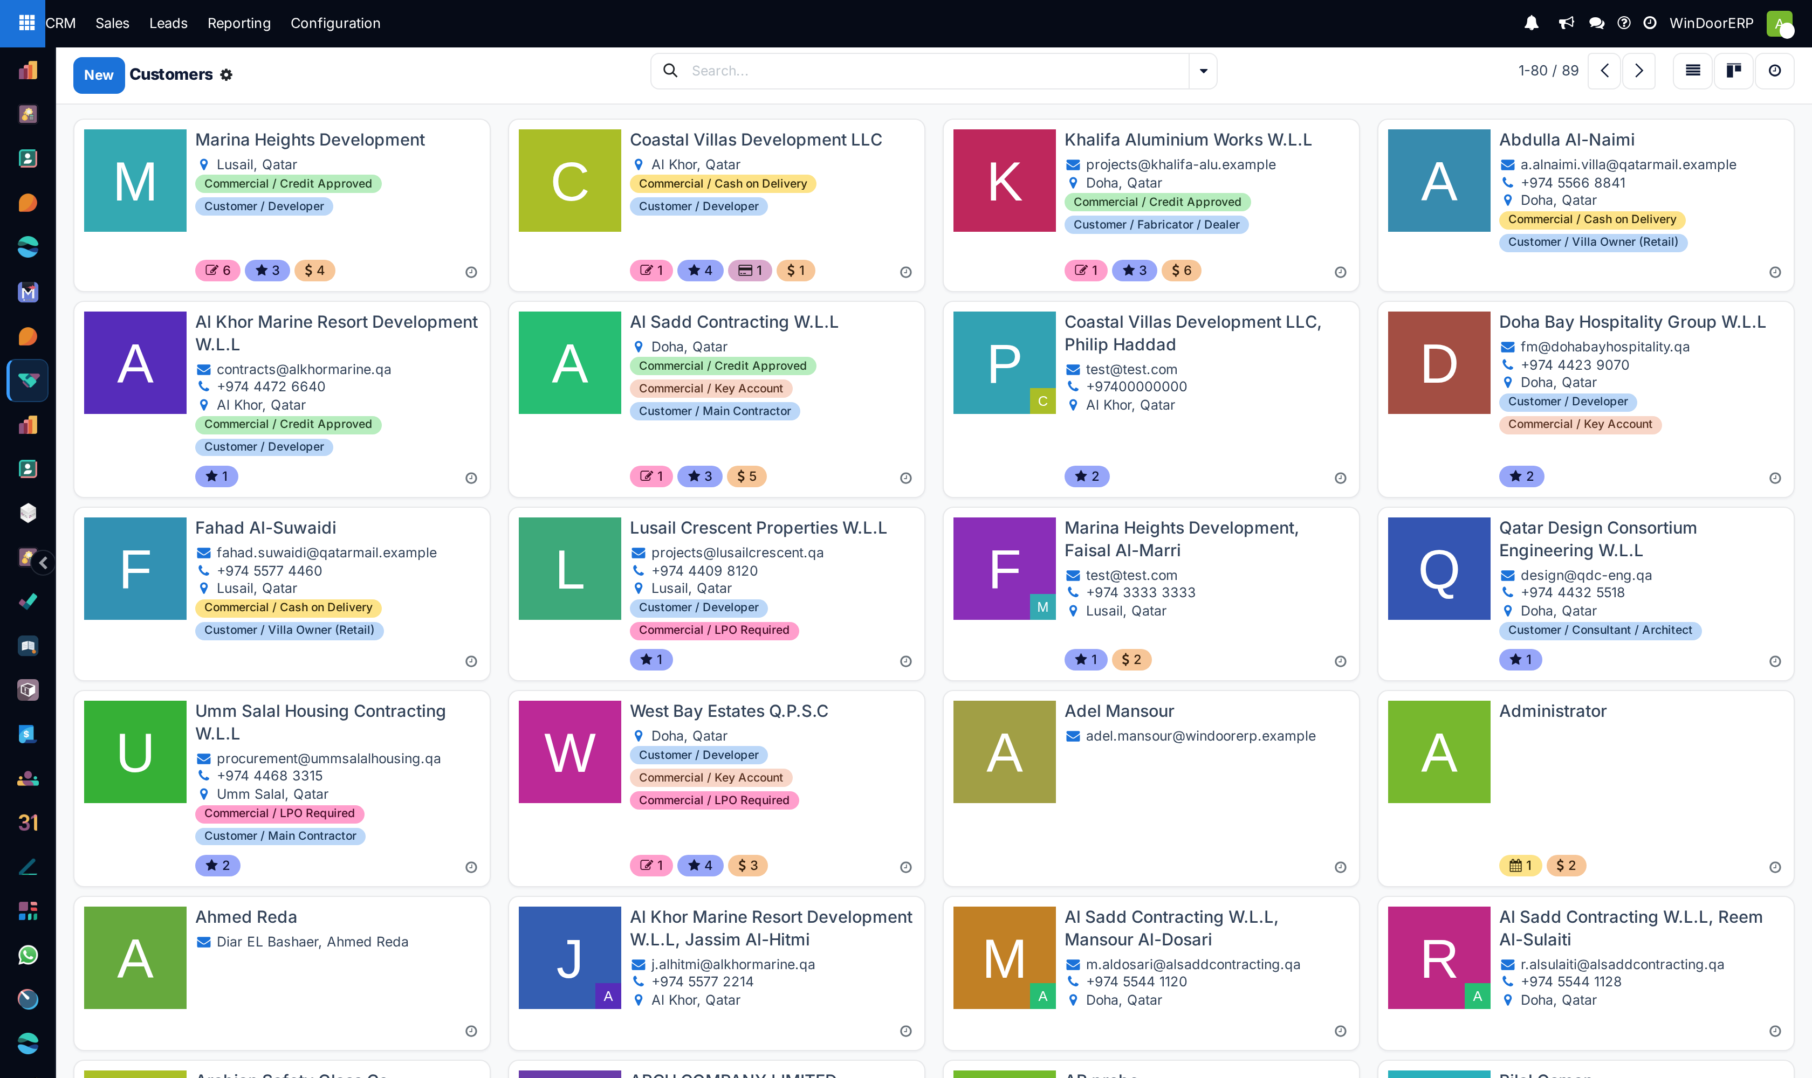Switch to activity view
The image size is (1812, 1078).
click(1774, 71)
